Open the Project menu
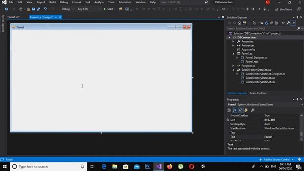The width and height of the screenshot is (304, 171). tap(41, 2)
